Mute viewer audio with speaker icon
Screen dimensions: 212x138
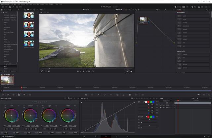[49, 71]
